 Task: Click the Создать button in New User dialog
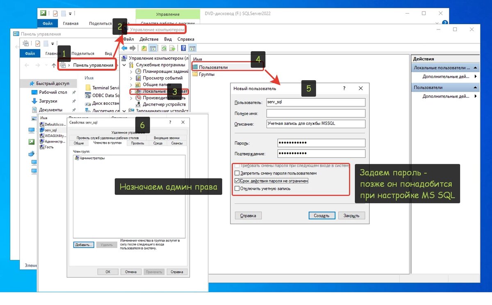[x=322, y=216]
